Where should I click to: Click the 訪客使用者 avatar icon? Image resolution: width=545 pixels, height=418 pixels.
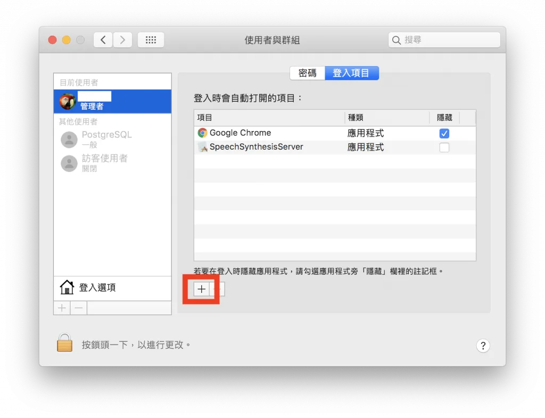click(69, 163)
